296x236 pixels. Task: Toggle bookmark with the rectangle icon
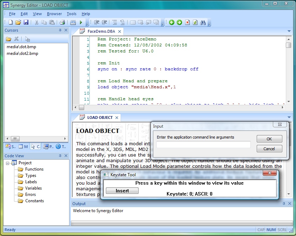(133, 23)
